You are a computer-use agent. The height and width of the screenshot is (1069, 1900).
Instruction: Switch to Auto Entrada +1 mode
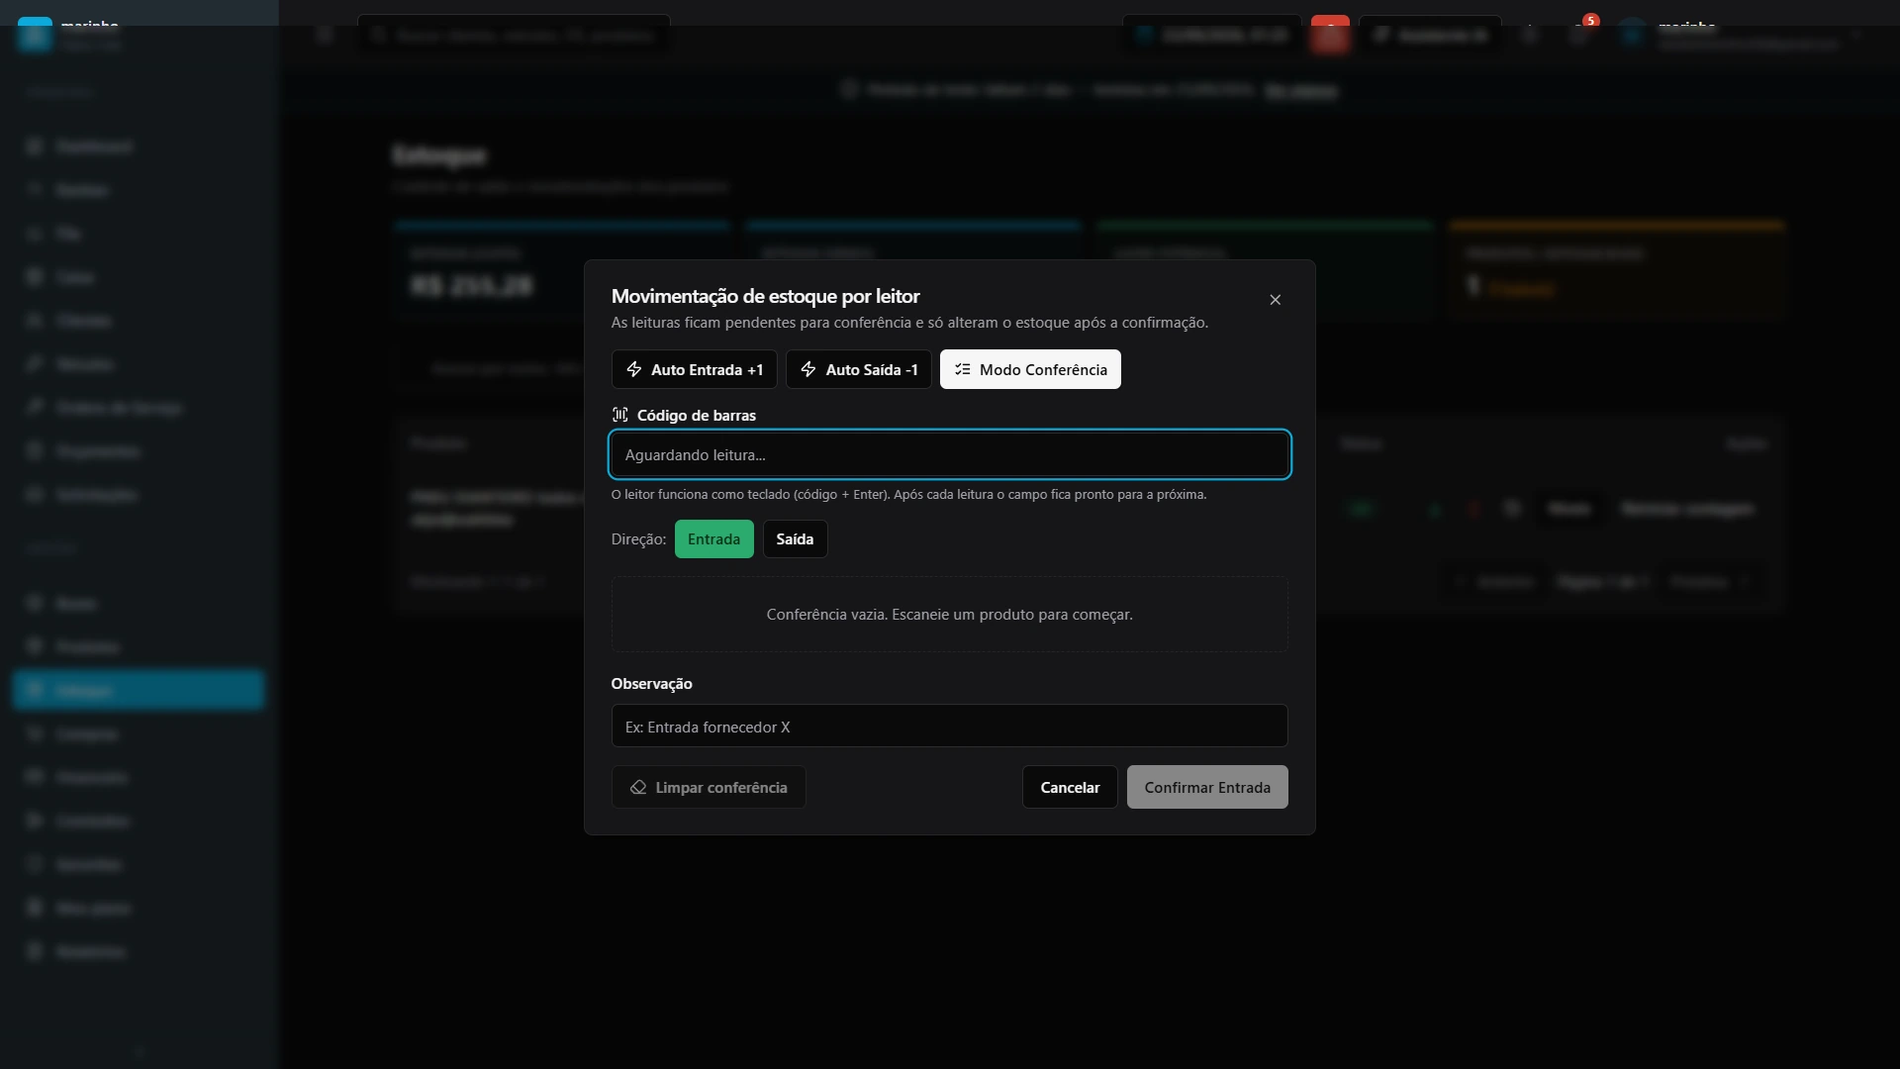(695, 369)
